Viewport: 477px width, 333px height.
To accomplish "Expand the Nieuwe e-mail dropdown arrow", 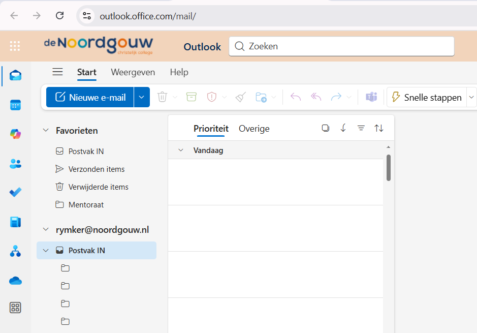I will (142, 97).
